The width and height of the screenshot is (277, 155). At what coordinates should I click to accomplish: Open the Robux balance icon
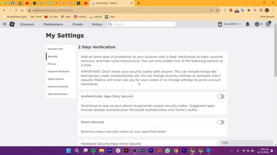coord(257,24)
